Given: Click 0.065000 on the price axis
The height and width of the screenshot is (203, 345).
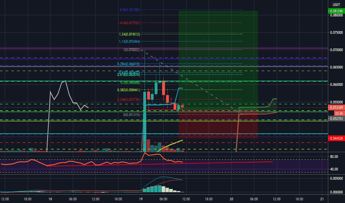Looking at the screenshot, I should (336, 67).
